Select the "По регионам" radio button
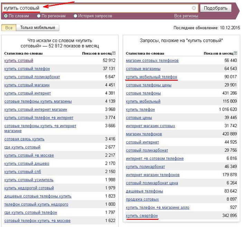The image size is (242, 227). (39, 16)
